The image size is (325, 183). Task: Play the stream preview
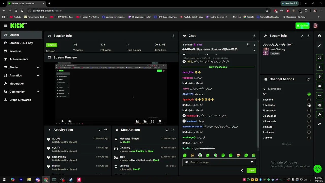[x=62, y=121]
